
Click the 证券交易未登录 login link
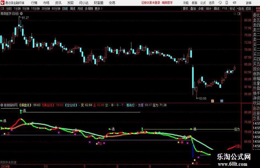(151, 3)
